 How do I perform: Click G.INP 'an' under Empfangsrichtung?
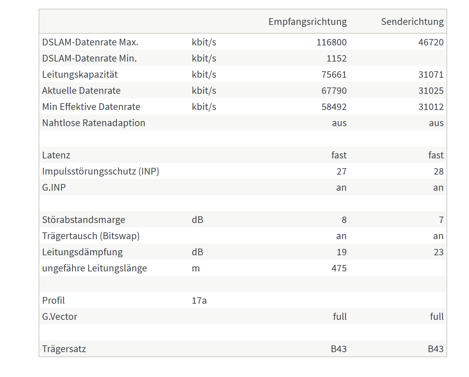pos(341,188)
